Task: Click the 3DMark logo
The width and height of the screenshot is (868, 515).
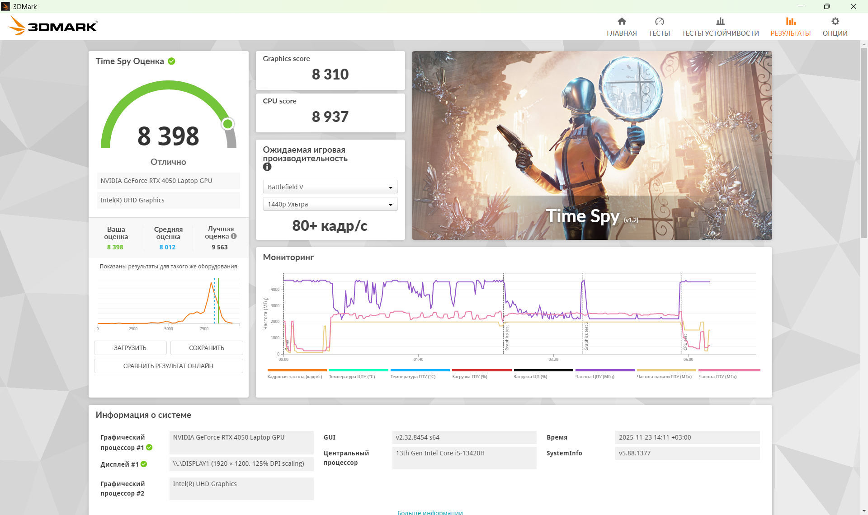Action: click(53, 26)
